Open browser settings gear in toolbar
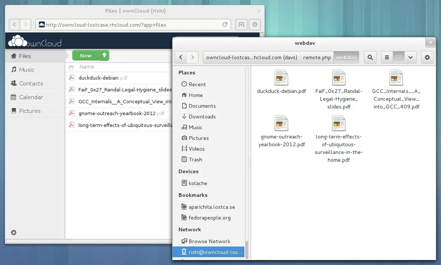The height and width of the screenshot is (265, 441). [254, 24]
